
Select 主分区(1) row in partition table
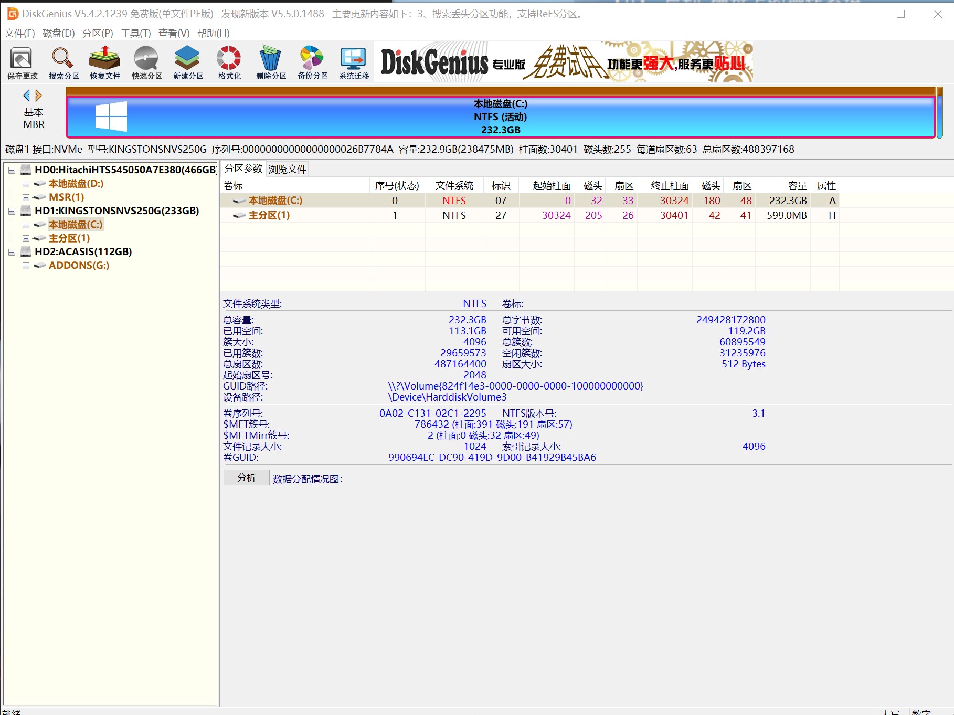pyautogui.click(x=530, y=215)
